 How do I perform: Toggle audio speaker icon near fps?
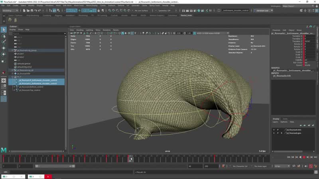tap(306, 166)
